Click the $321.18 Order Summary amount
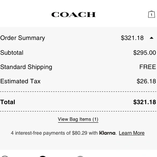 pos(132,38)
